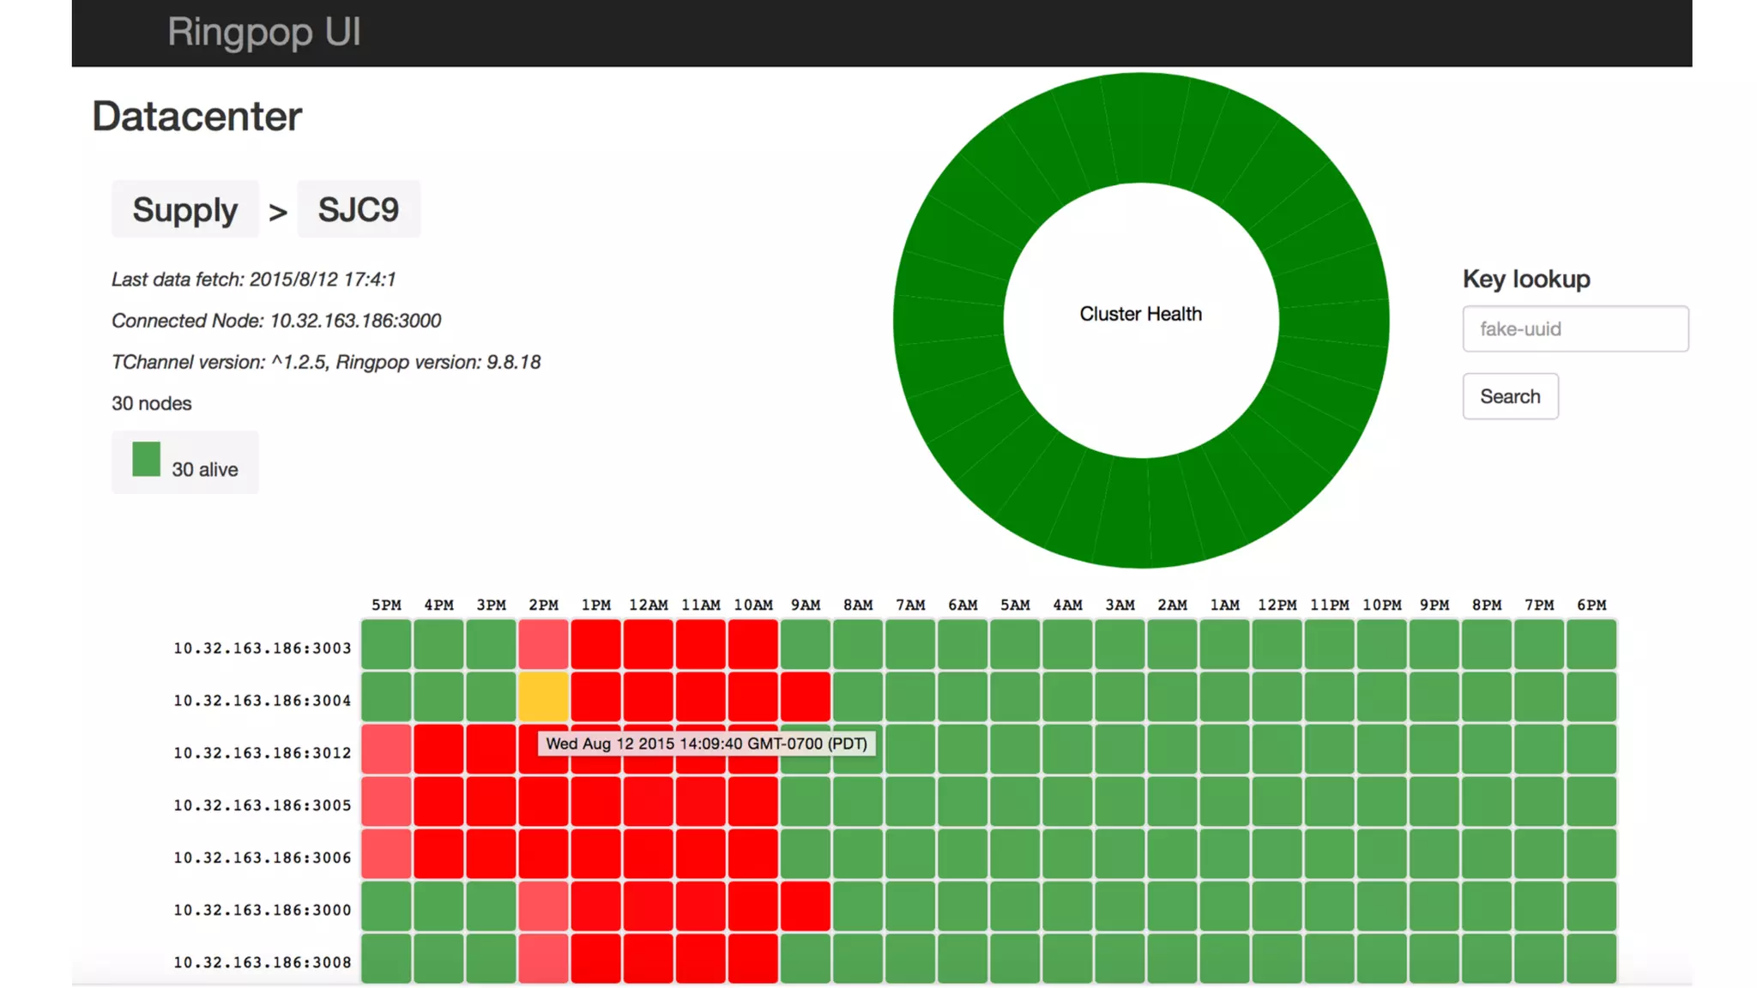Click the pink 2PM cell for node 3008

click(x=543, y=957)
